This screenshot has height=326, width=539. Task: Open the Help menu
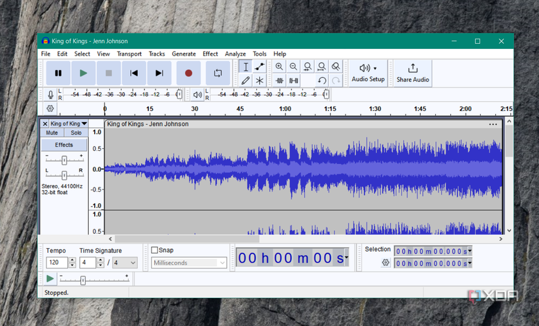[280, 54]
